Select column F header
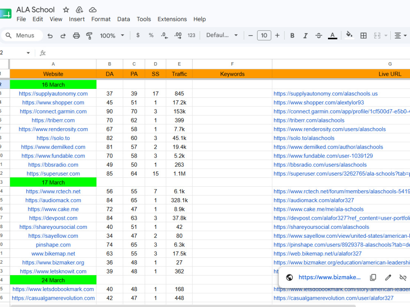 [x=232, y=64]
